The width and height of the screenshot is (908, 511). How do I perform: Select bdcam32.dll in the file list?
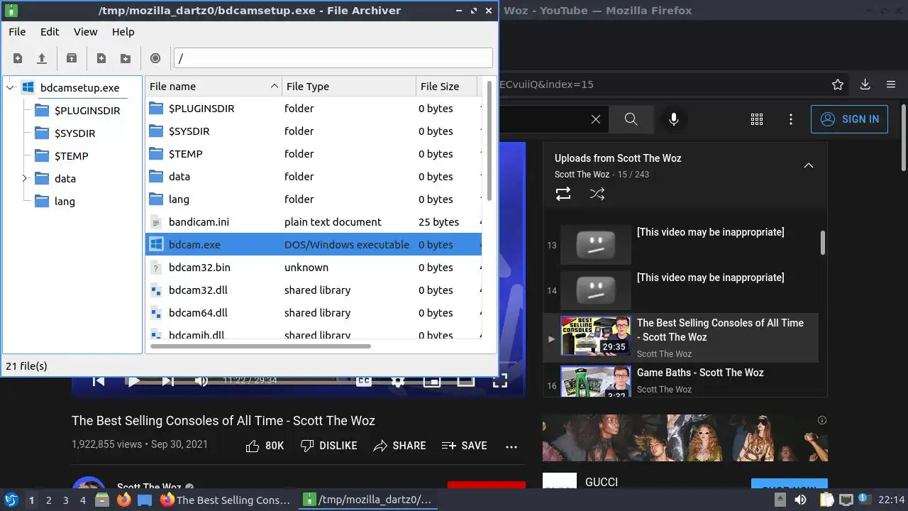[314, 290]
